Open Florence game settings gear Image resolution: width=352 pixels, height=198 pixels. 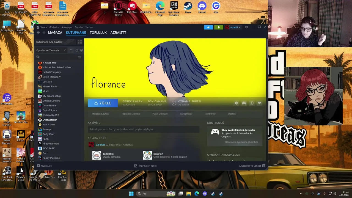pyautogui.click(x=236, y=103)
